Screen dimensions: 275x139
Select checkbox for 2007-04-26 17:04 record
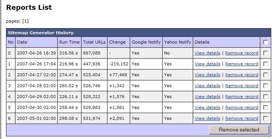click(266, 64)
